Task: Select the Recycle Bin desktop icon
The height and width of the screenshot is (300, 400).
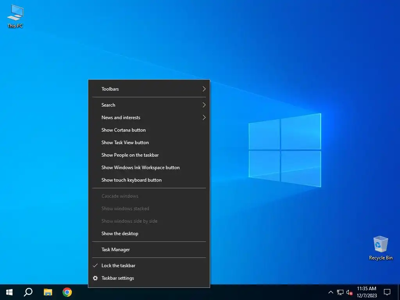Action: [380, 248]
